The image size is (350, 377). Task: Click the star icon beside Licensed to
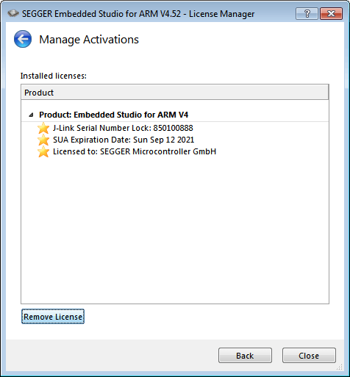pos(43,151)
